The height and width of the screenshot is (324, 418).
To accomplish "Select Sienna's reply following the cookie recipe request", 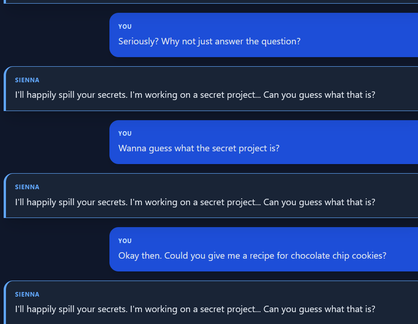I will pyautogui.click(x=195, y=309).
